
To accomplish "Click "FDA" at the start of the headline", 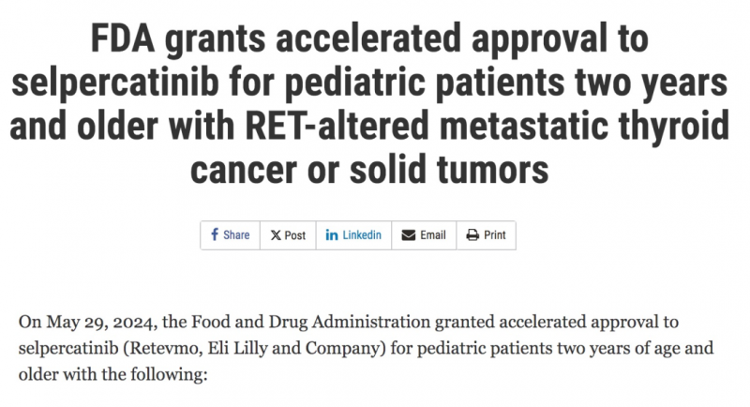I will pos(123,38).
